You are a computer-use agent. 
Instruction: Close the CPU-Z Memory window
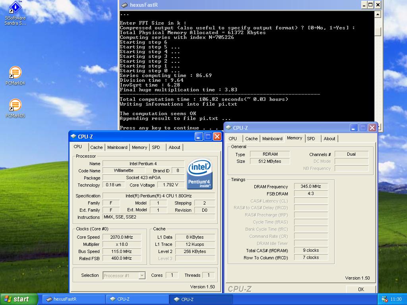(372, 127)
